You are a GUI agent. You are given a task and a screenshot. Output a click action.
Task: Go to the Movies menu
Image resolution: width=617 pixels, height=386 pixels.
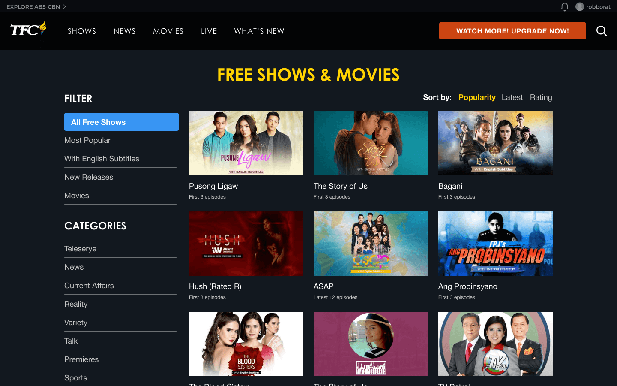(168, 31)
